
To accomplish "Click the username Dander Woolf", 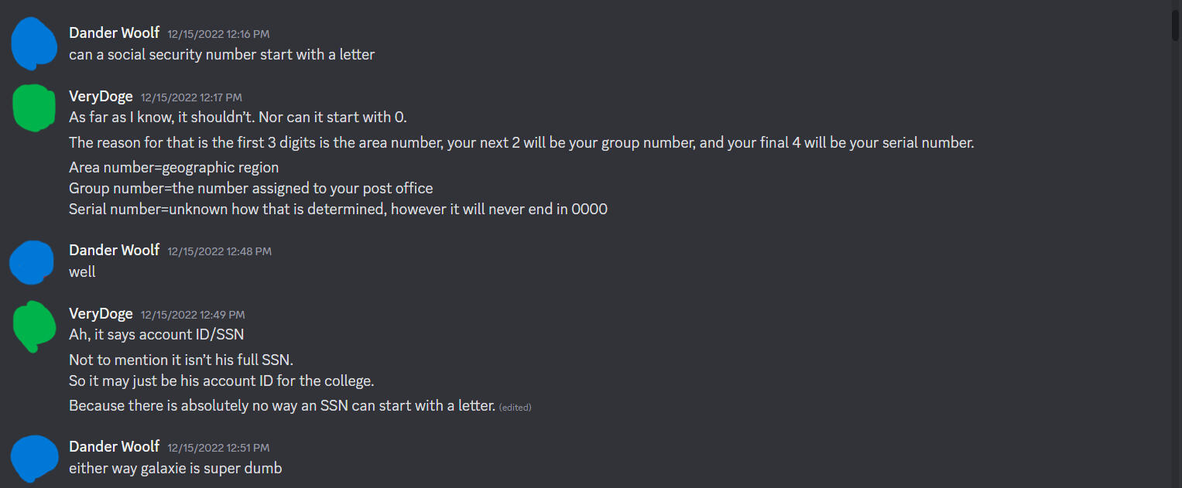I will (114, 32).
